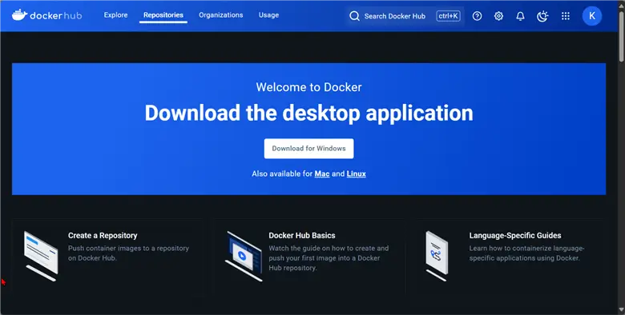Open the Language-Specific Guides heading
Viewport: 625px width, 315px height.
(515, 236)
